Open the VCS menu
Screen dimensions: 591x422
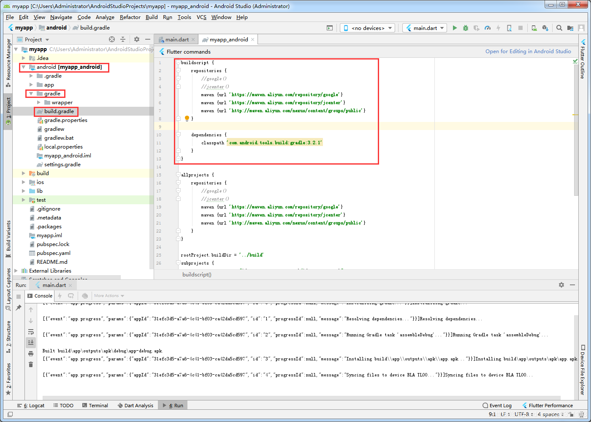click(x=201, y=17)
